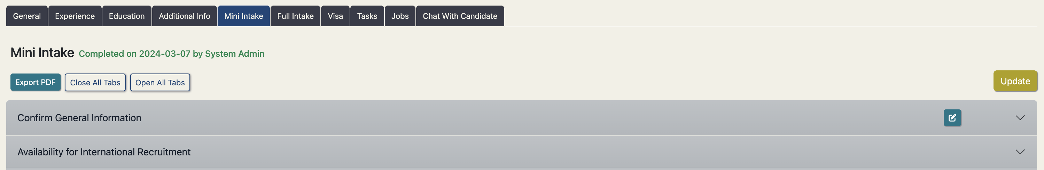Open Chat With Candidate tab
The height and width of the screenshot is (170, 1044).
point(460,16)
